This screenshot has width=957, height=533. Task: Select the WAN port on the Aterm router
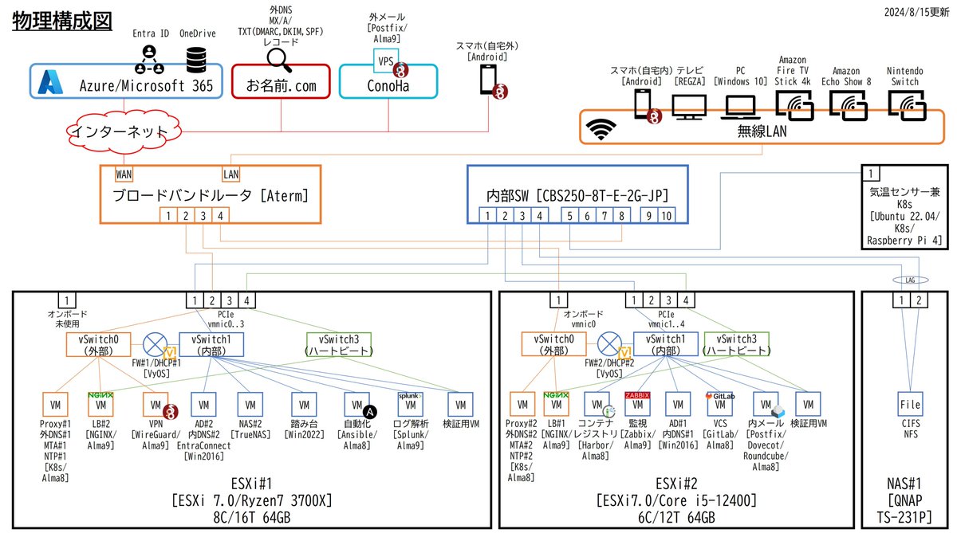(x=124, y=174)
